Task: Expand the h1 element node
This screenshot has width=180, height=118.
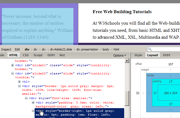Action: pos(19,82)
